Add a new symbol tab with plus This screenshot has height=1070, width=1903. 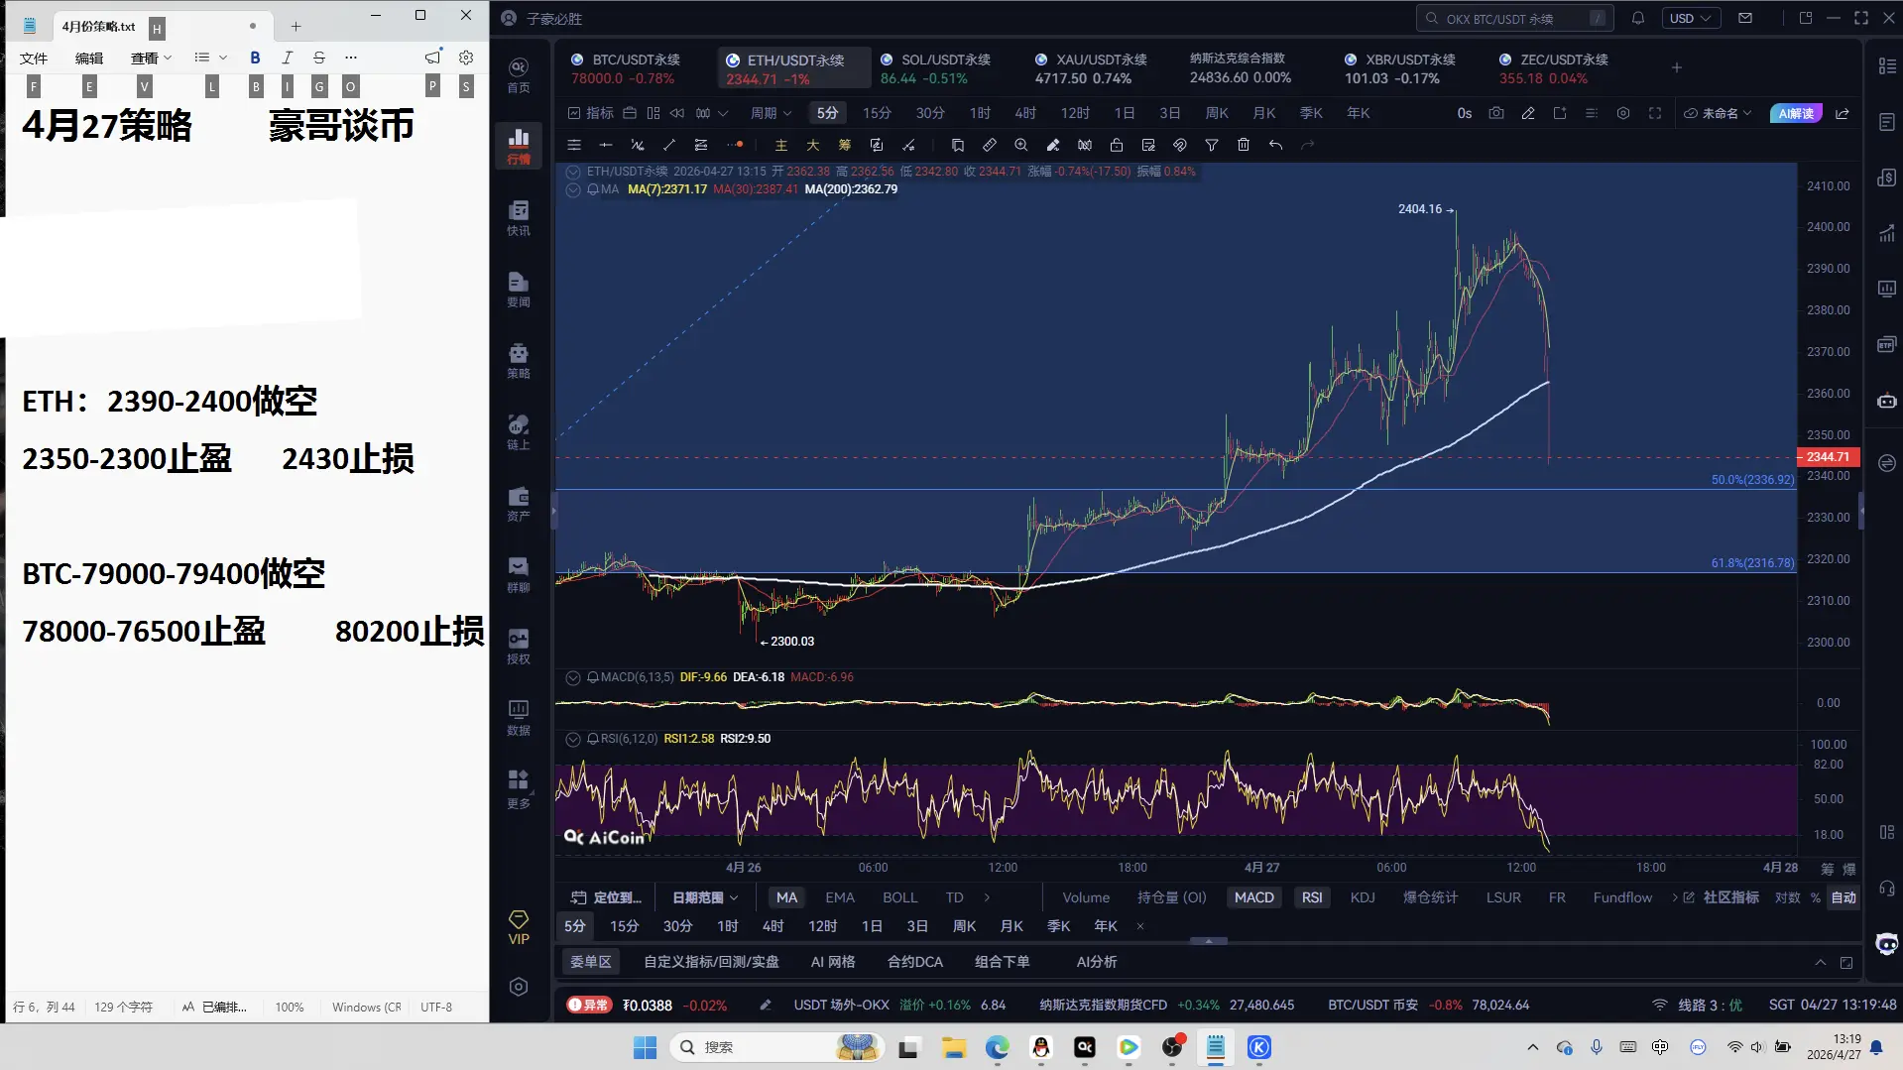click(1676, 67)
